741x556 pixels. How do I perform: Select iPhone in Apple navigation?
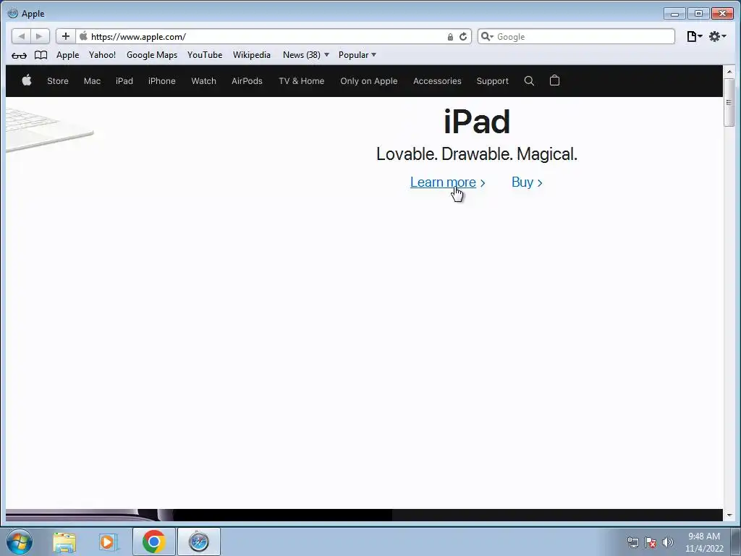pyautogui.click(x=161, y=81)
